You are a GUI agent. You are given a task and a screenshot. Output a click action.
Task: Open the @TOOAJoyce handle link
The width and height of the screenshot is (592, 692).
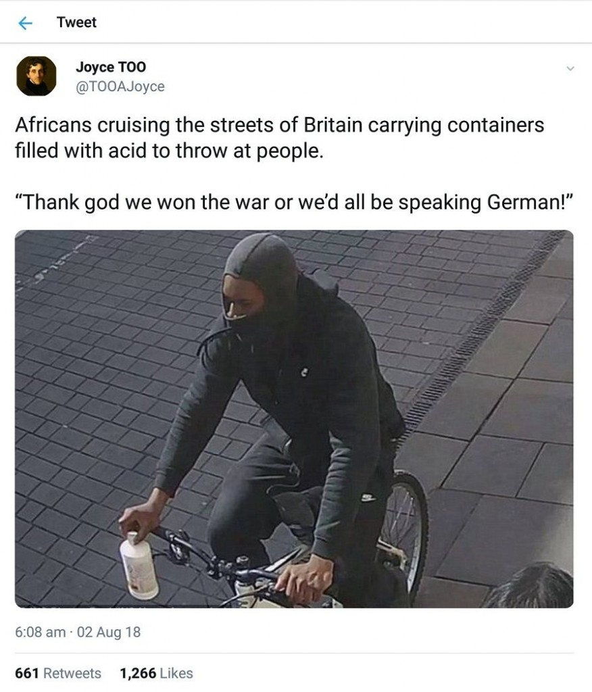120,86
